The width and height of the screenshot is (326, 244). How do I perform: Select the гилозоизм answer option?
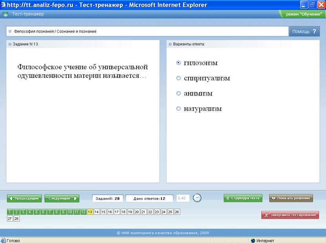tap(178, 63)
